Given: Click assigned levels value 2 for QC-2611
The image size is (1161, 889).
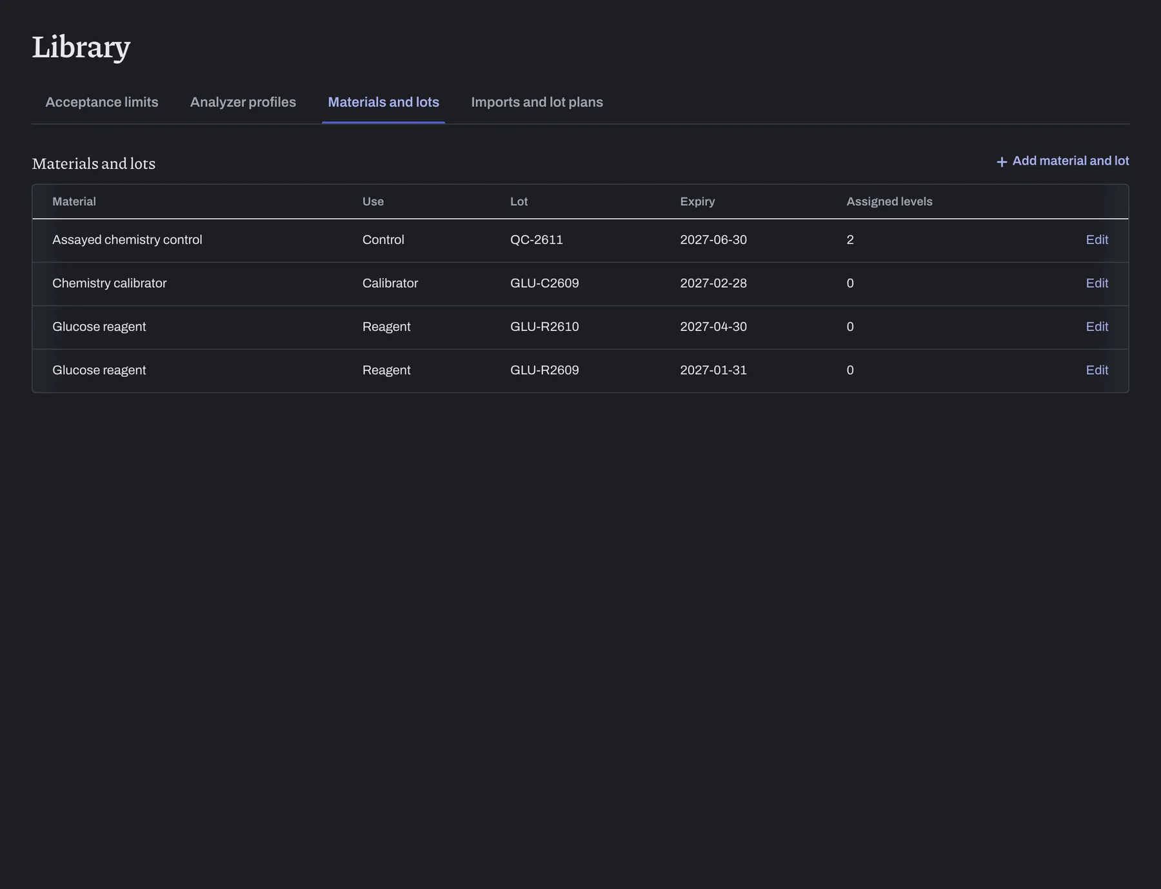Looking at the screenshot, I should click(x=850, y=240).
